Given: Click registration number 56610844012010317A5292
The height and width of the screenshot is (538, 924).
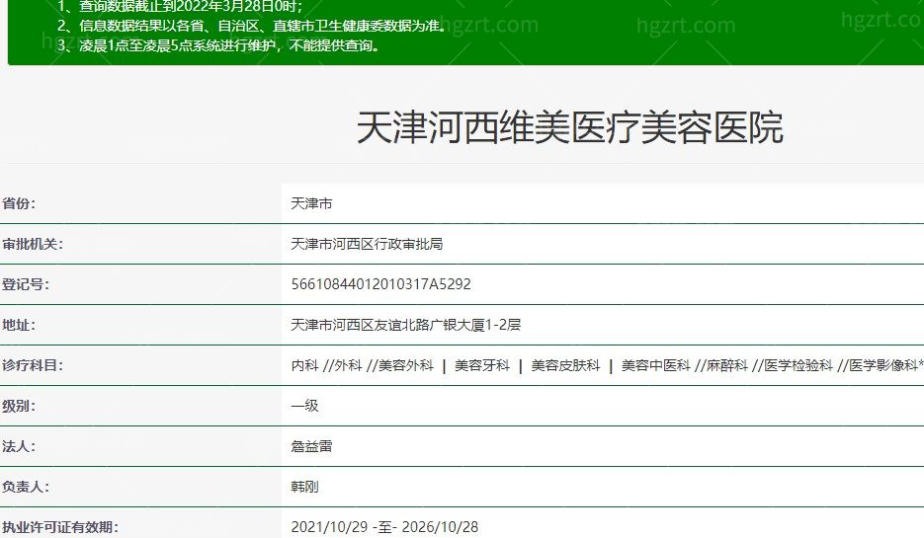Looking at the screenshot, I should pos(380,284).
